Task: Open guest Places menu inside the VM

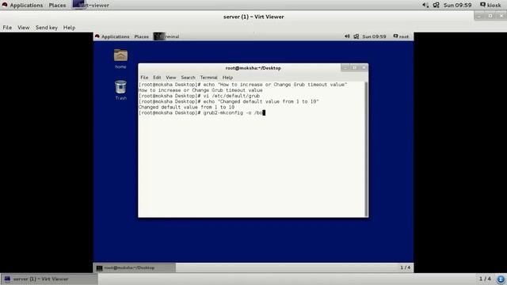Action: pyautogui.click(x=142, y=36)
